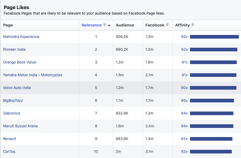Select the 1.4m Facebook cell for Renault
Screen dimensions: 241x158
point(149,139)
